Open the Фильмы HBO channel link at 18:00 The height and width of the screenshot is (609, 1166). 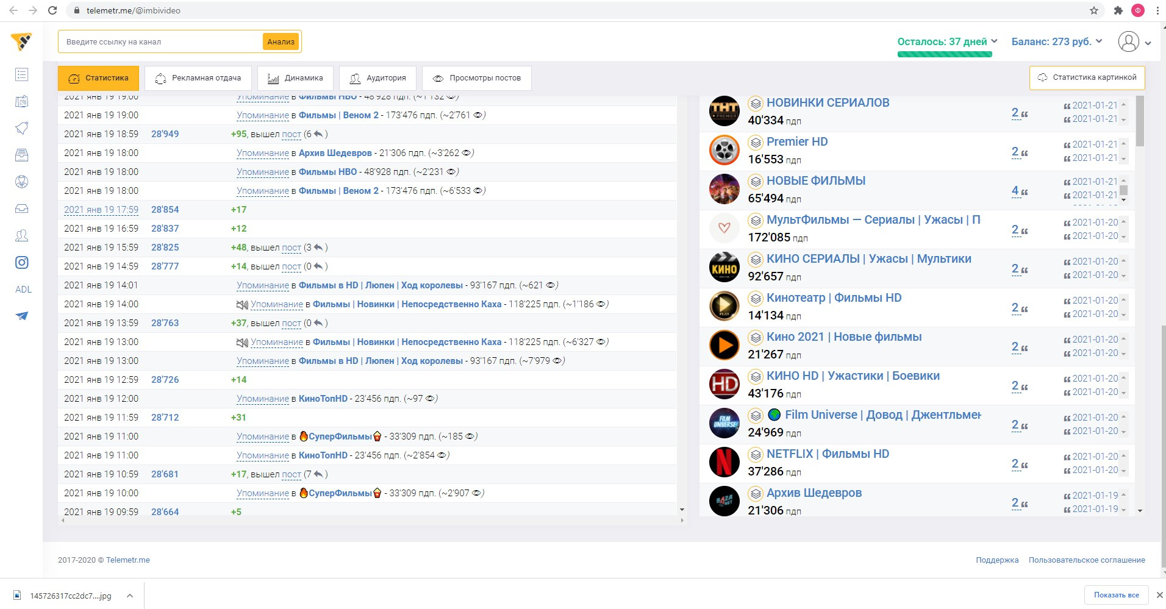[328, 172]
